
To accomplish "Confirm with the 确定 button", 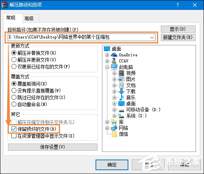I will click(112, 165).
